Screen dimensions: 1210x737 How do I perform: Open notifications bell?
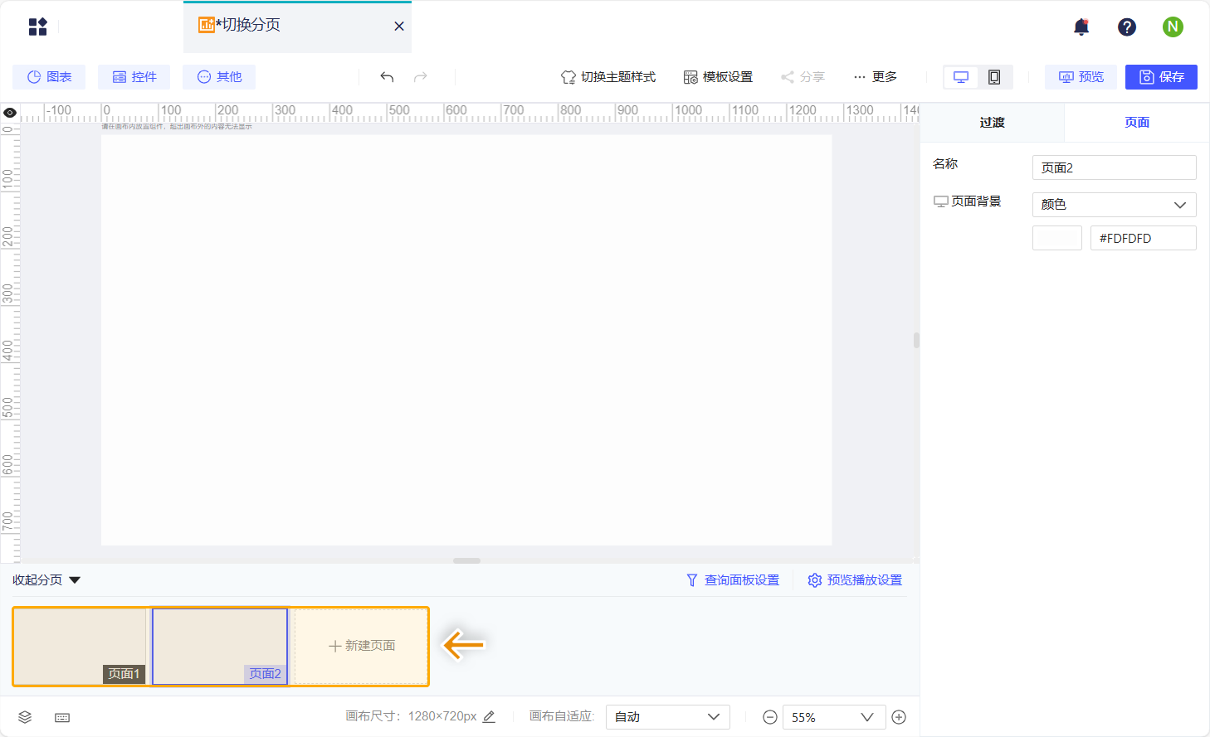1081,27
